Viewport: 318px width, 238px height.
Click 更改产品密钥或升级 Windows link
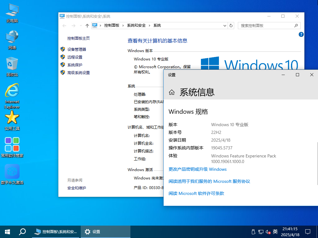coord(198,170)
